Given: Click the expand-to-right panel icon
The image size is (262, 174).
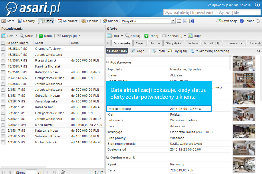Looking at the screenshot, I should click(x=191, y=21).
